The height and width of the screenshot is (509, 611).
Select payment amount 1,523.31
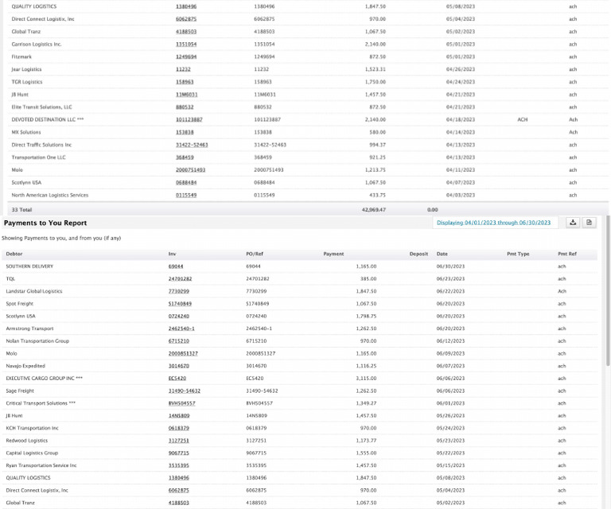[376, 69]
